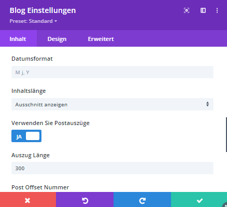
Task: Expand the Preset: Standard dropdown
Action: click(33, 21)
